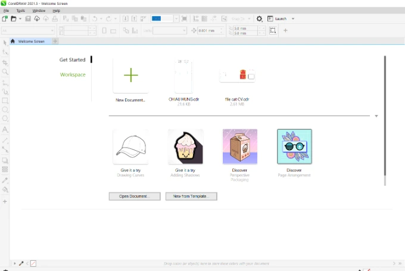The height and width of the screenshot is (271, 405).
Task: Click the Full-screen preview icon
Action: 185,18
